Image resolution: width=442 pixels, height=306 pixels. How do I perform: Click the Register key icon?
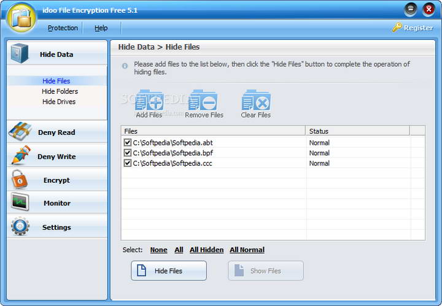(x=397, y=28)
